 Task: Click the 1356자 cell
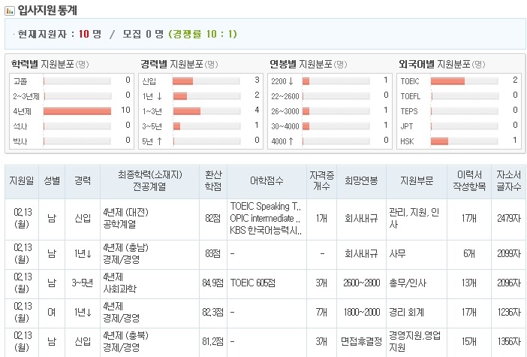point(508,342)
